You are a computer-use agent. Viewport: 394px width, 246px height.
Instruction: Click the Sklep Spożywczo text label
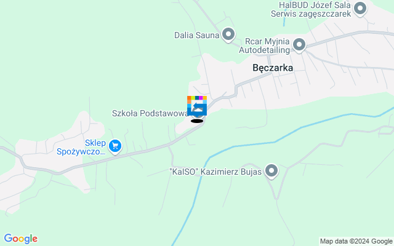[x=81, y=148]
